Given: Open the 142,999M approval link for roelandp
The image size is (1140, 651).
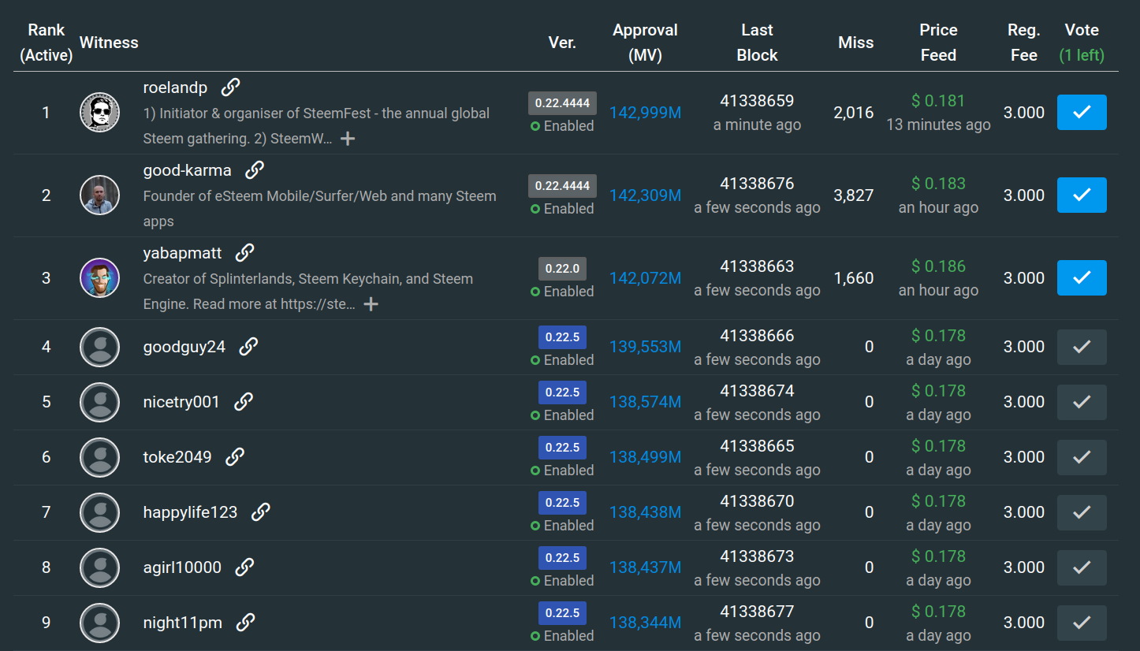Looking at the screenshot, I should (x=645, y=113).
